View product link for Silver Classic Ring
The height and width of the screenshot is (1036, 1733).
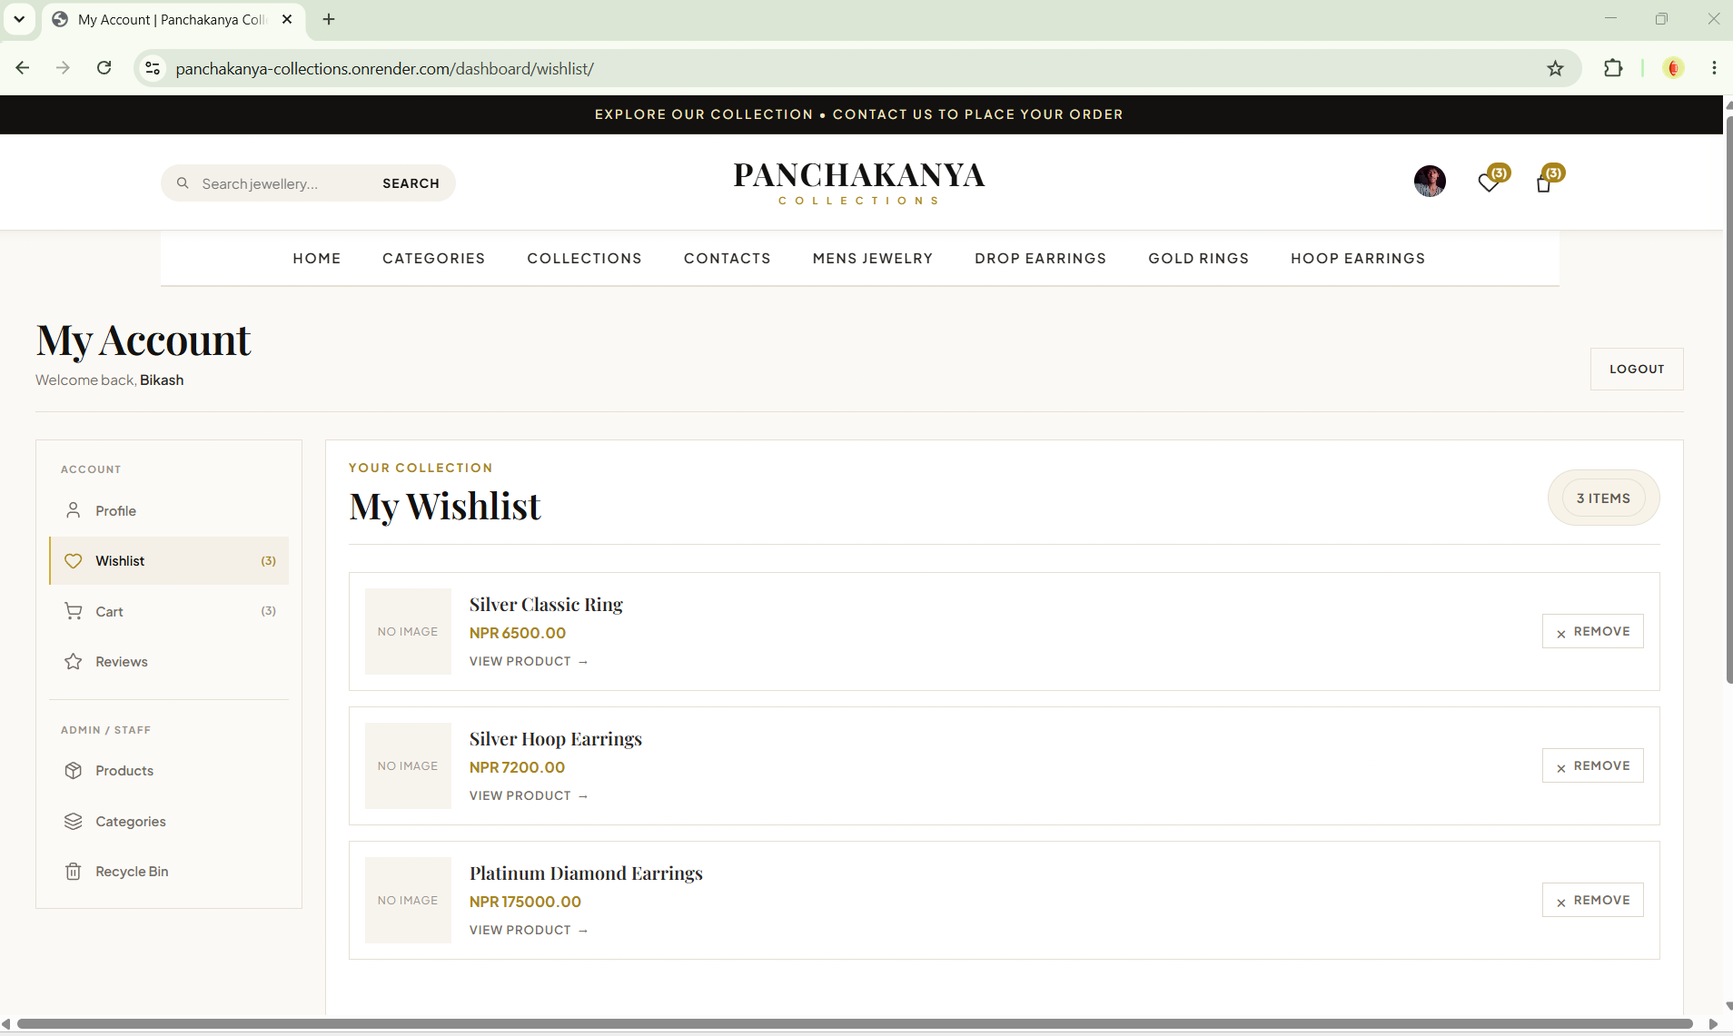coord(529,661)
